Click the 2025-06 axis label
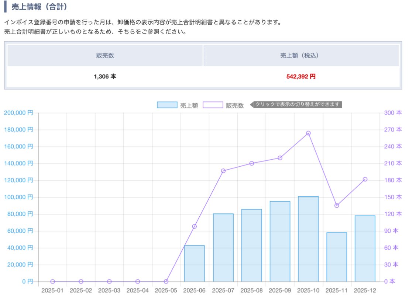This screenshot has height=303, width=409. 194,290
